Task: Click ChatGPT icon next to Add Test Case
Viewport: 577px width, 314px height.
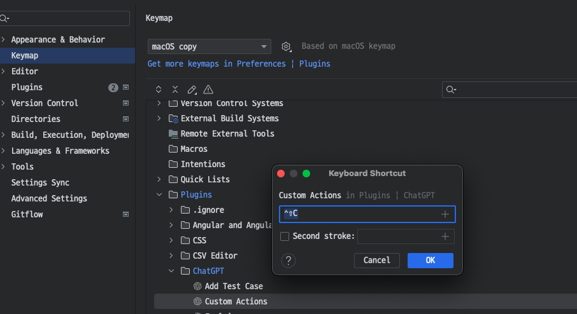Action: coord(197,286)
